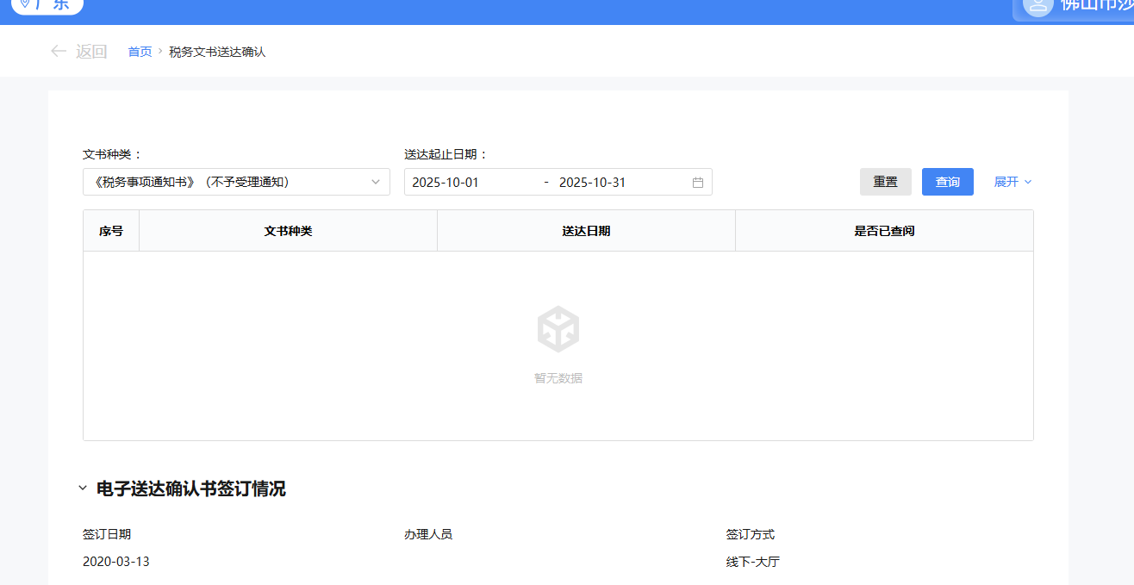Click the location pin icon beside 广东

click(25, 3)
